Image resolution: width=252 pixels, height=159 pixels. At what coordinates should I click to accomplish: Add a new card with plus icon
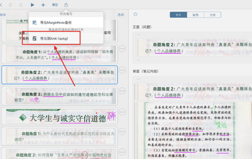(43, 5)
